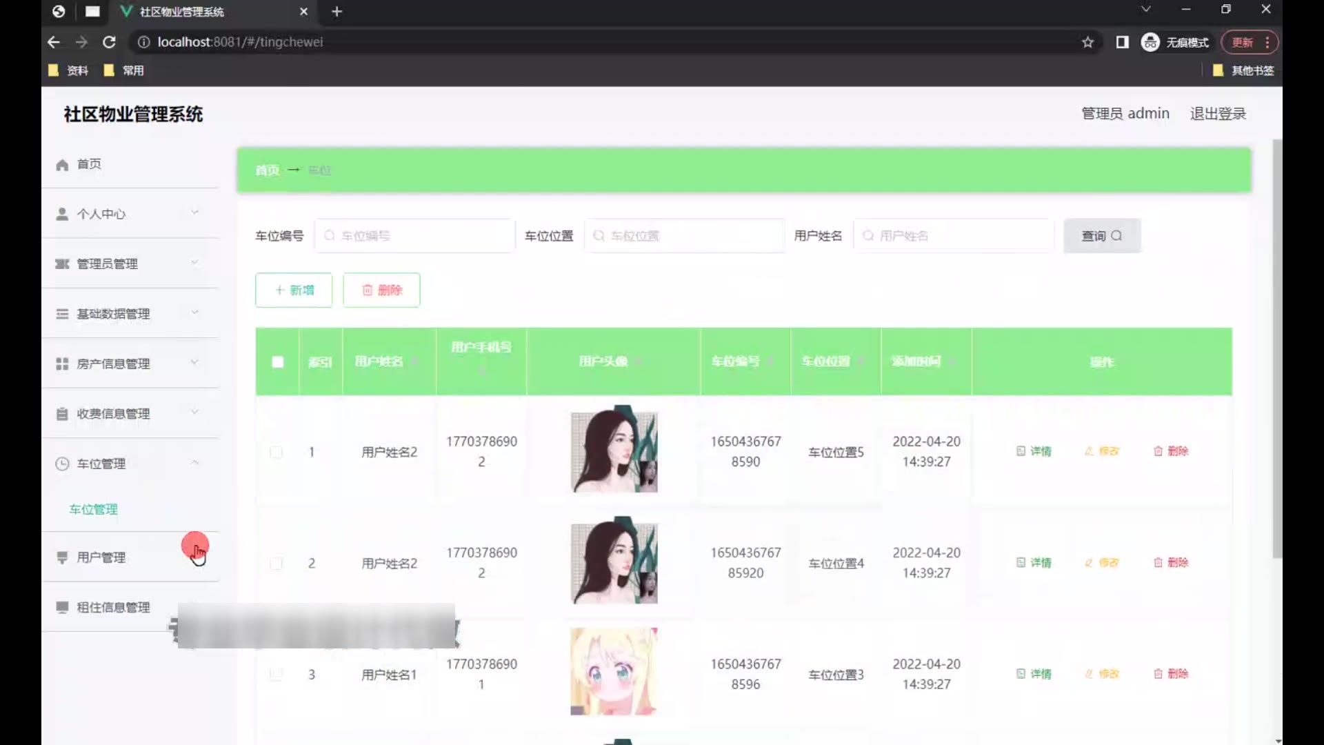1324x745 pixels.
Task: Click the home icon beside 首页
Action: click(x=62, y=165)
